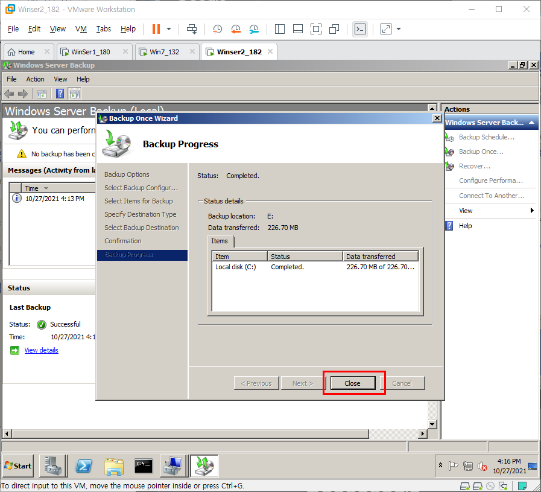The image size is (541, 492).
Task: Click Backup Schedule action
Action: (487, 137)
